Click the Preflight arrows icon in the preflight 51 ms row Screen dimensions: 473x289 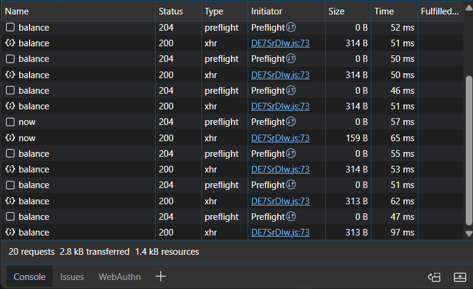[x=291, y=184]
